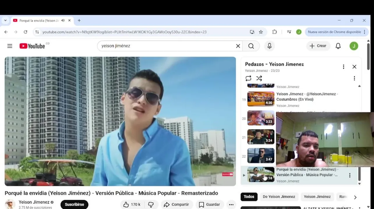The image size is (374, 209).
Task: Toggle playlist shuffle
Action: (259, 78)
